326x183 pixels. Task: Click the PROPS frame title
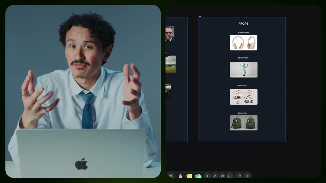[x=243, y=24]
